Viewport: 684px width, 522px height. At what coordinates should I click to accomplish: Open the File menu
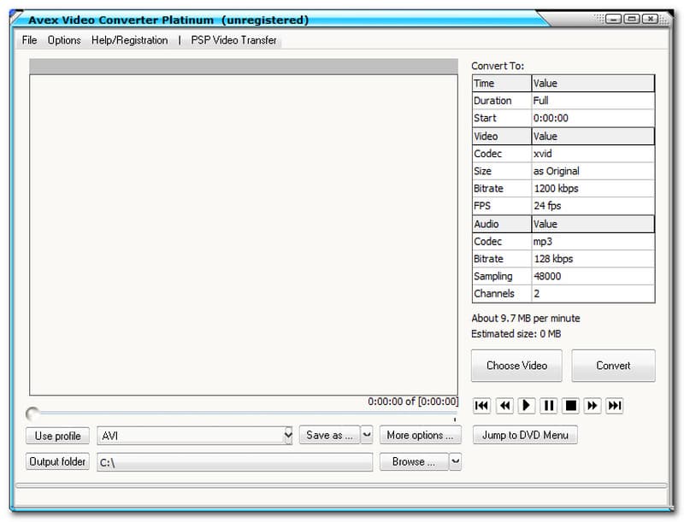click(30, 40)
